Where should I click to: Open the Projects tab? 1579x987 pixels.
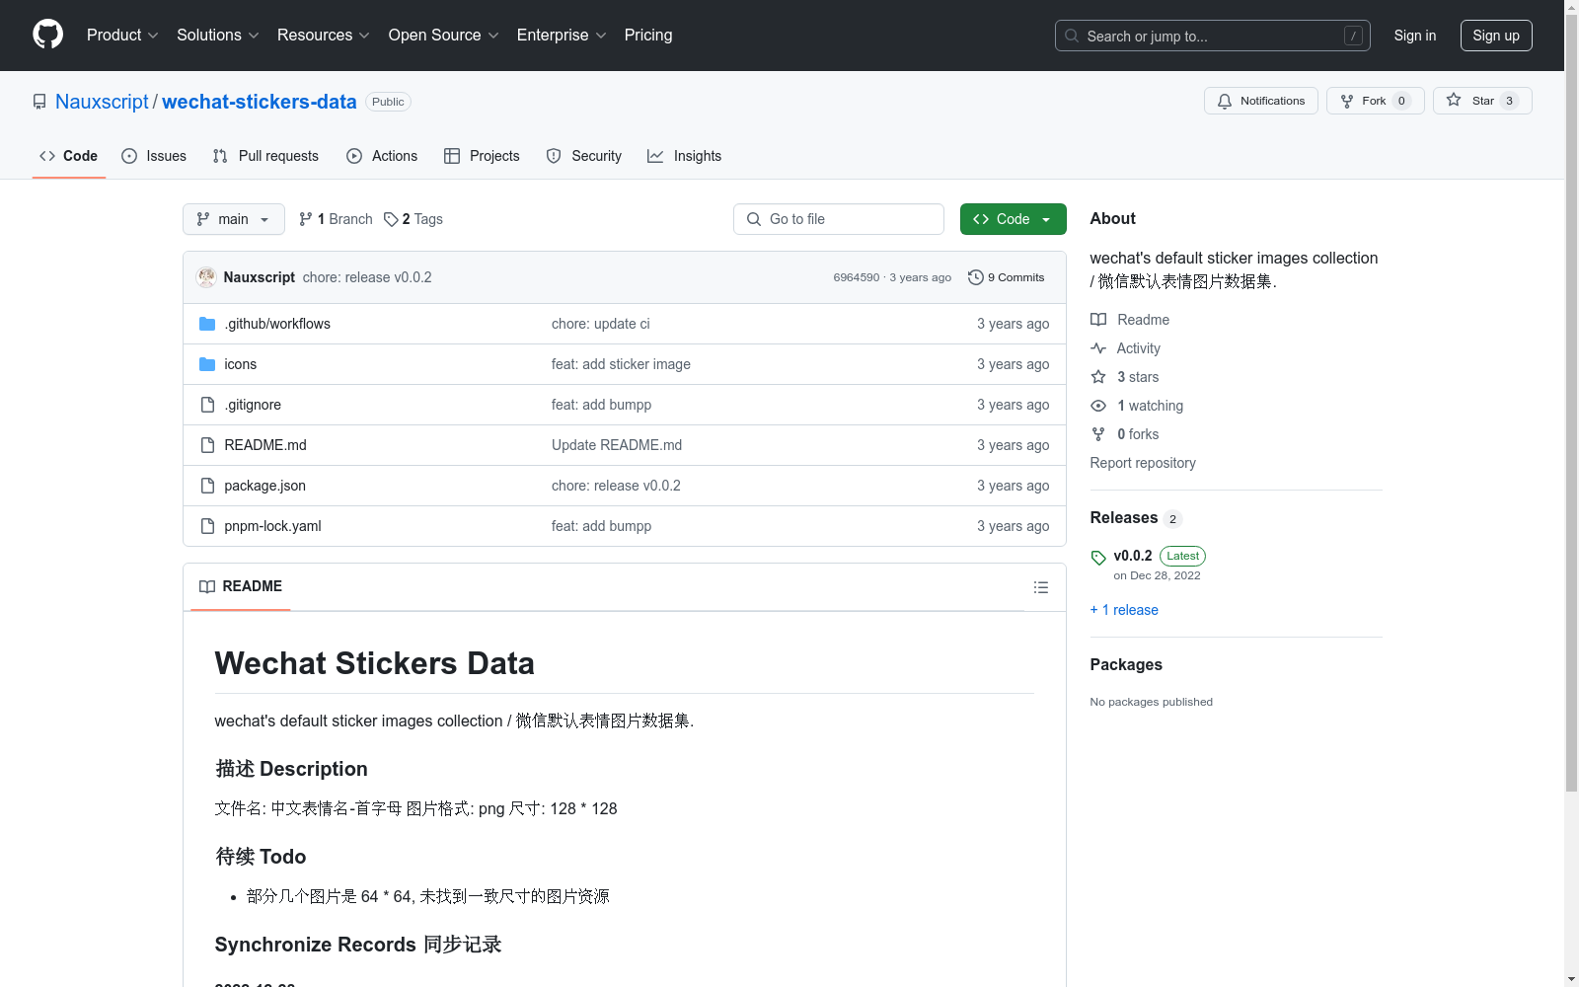click(x=482, y=156)
